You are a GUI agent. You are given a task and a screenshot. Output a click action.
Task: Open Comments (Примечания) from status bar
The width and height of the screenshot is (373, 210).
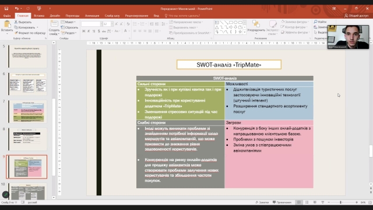[x=282, y=202]
